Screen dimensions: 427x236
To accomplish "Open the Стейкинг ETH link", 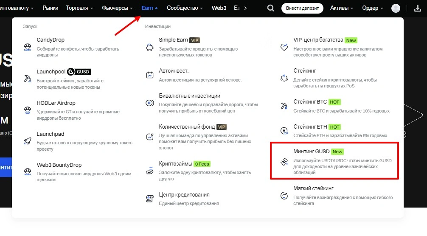I will point(310,127).
